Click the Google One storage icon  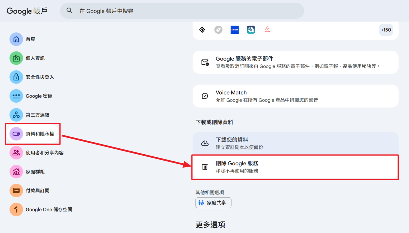[x=16, y=209]
